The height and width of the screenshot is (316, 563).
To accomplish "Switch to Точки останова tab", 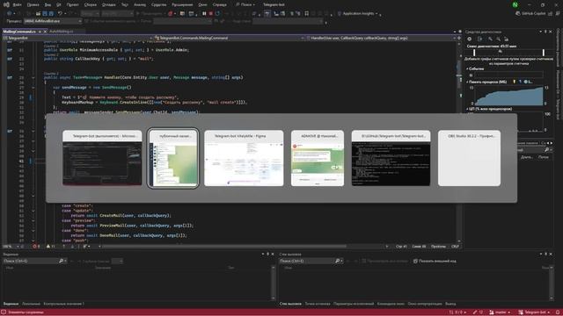I will 318,304.
